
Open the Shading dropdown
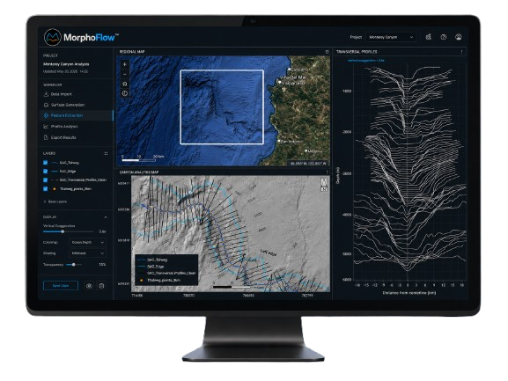(x=87, y=253)
